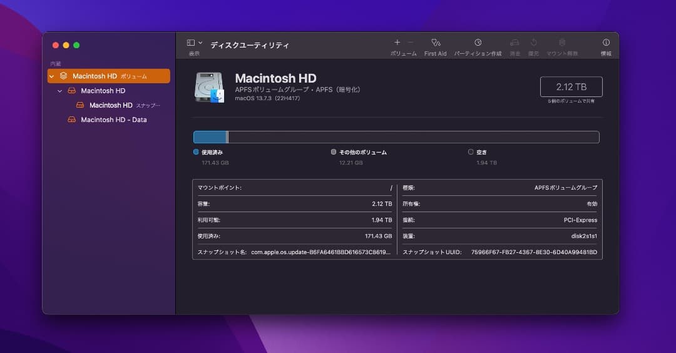Image resolution: width=676 pixels, height=353 pixels.
Task: Click the erase (消去) toolbar icon
Action: coord(515,42)
